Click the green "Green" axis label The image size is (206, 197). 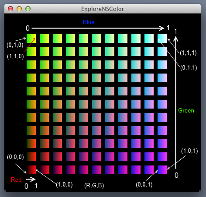(186, 110)
